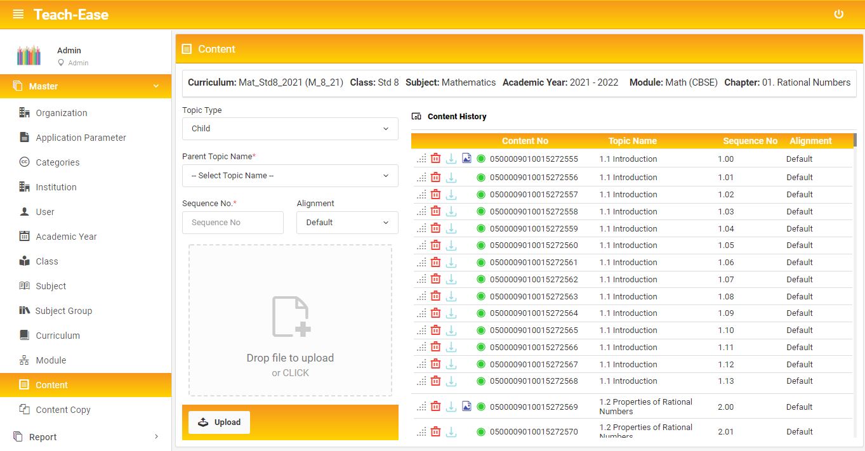
Task: Focus the Sequence No input field
Action: coord(233,223)
